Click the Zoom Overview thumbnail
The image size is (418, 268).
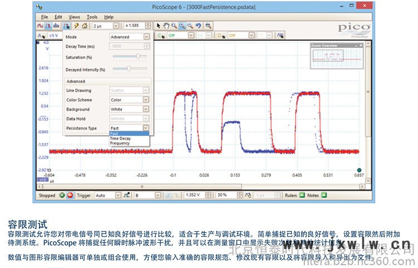pos(337,58)
